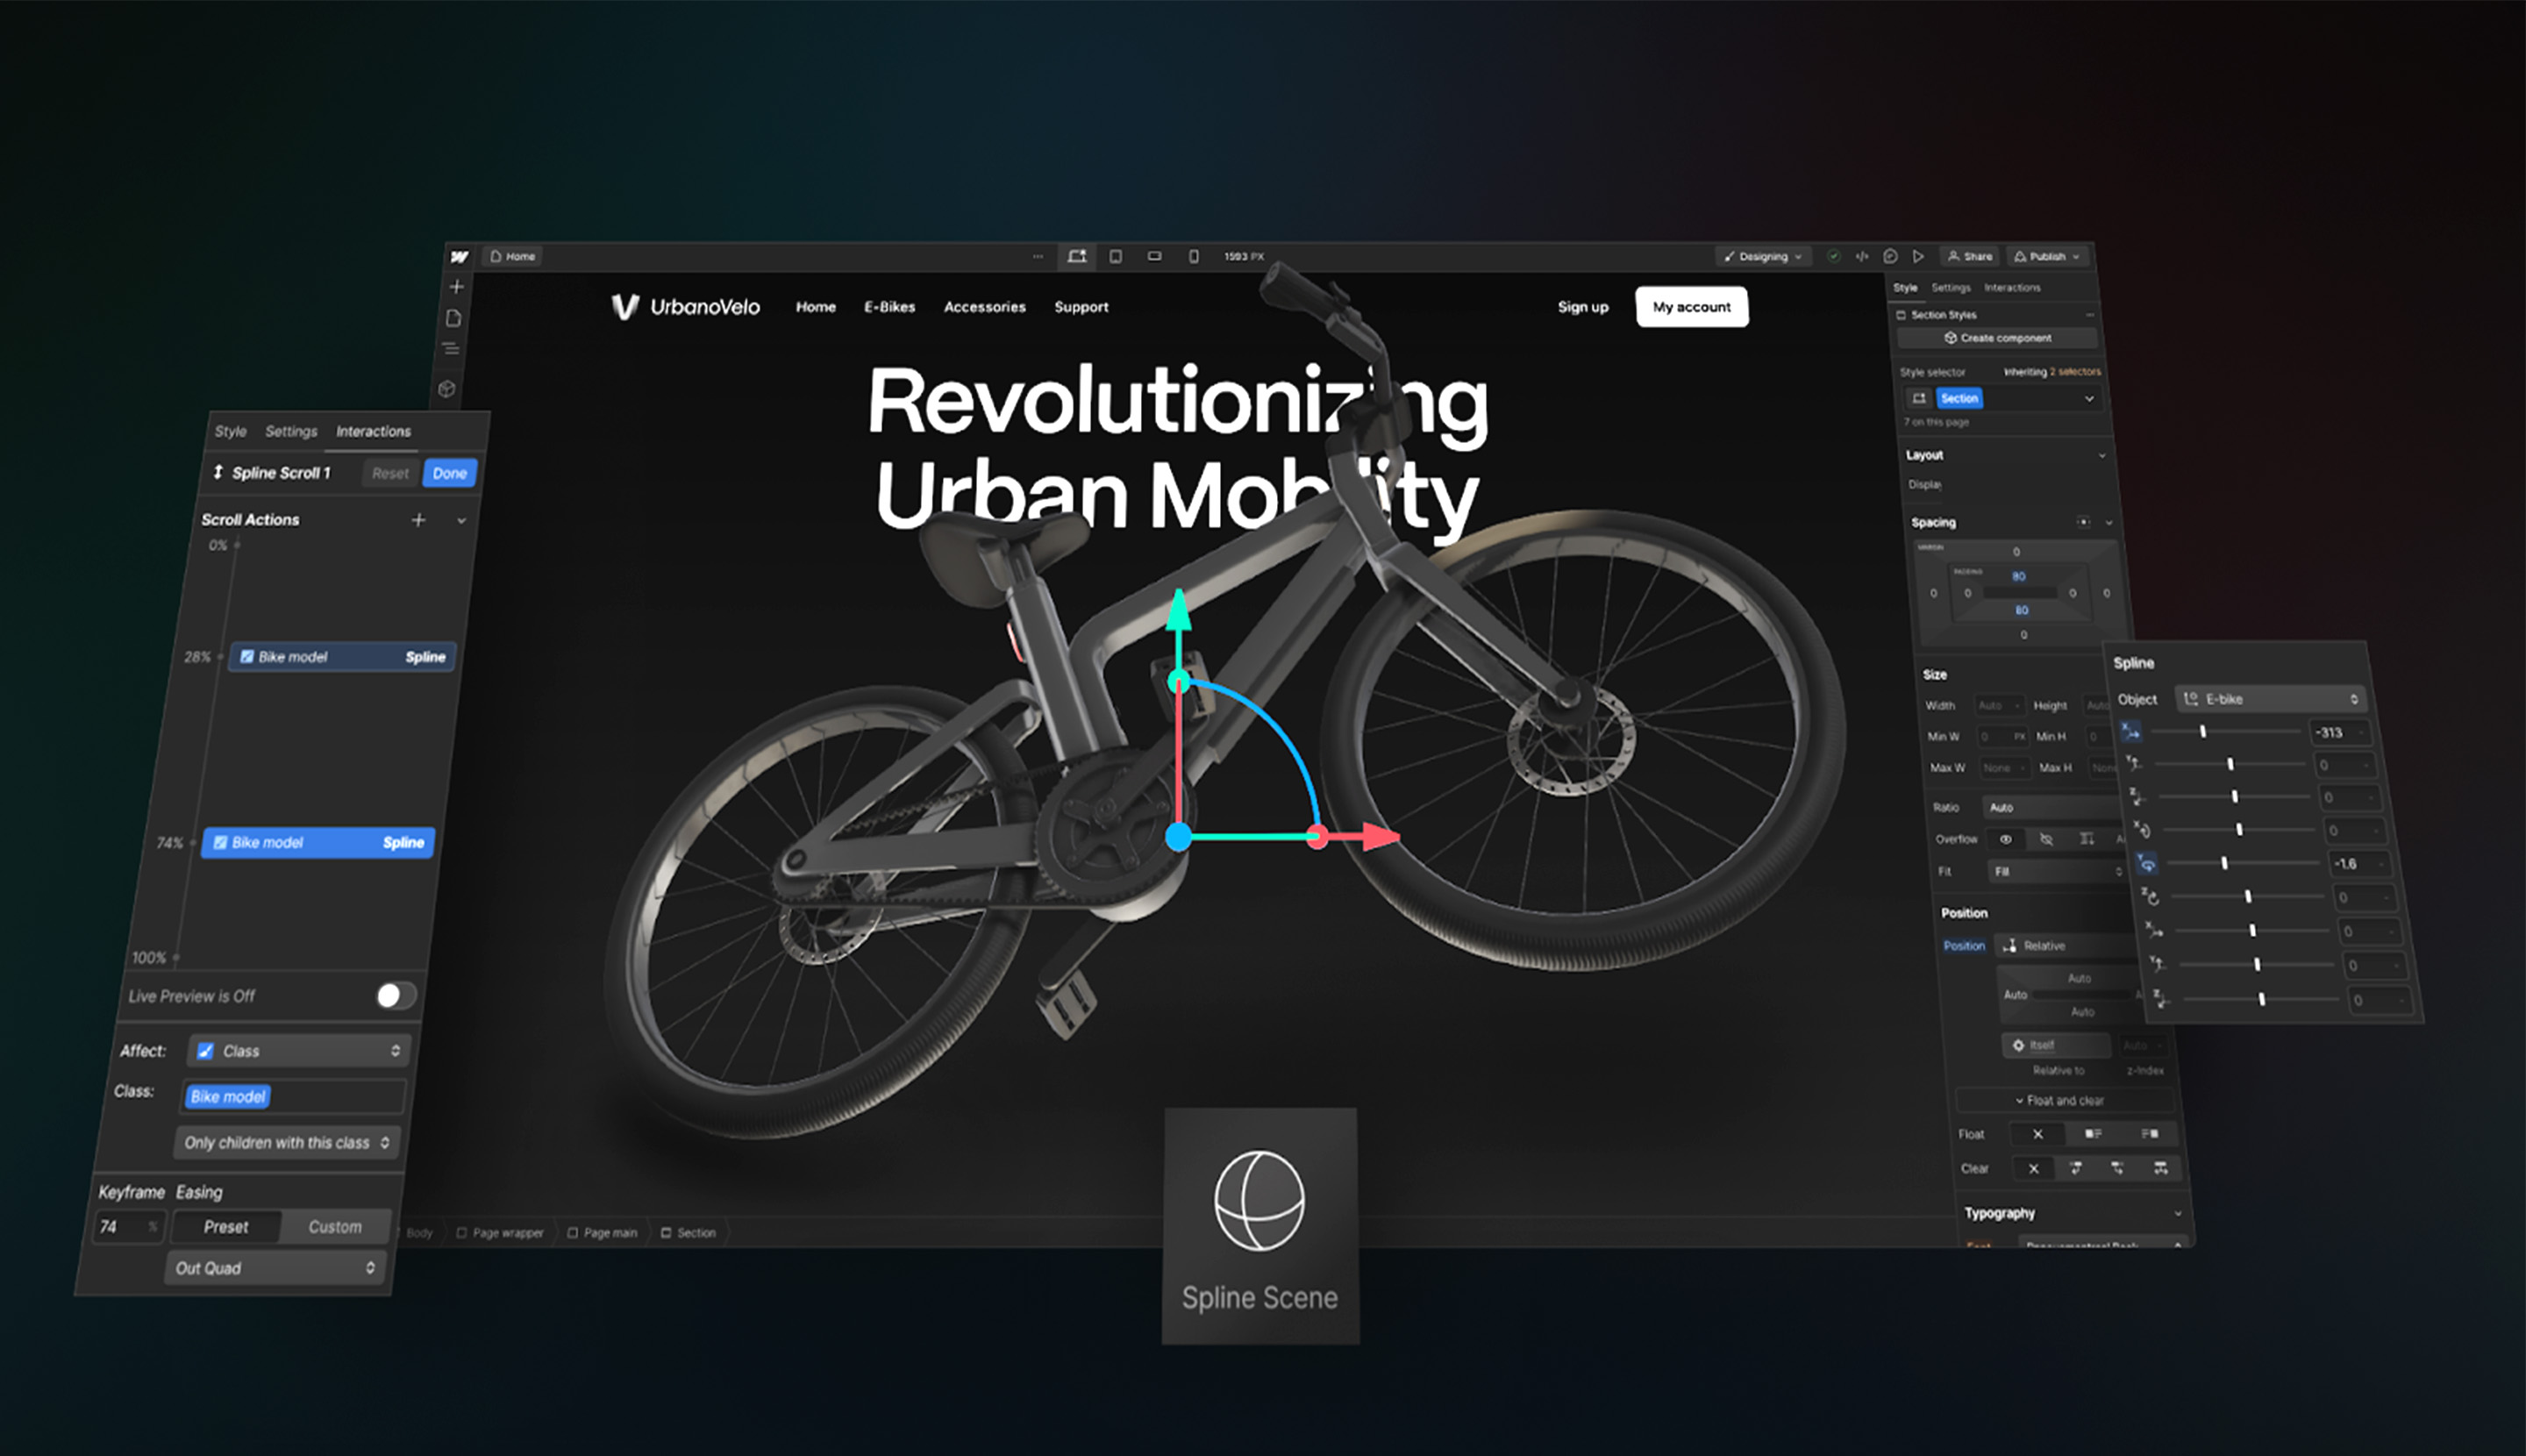Screen dimensions: 2526x1456
Task: Open the Add elements plus icon
Action: point(457,287)
